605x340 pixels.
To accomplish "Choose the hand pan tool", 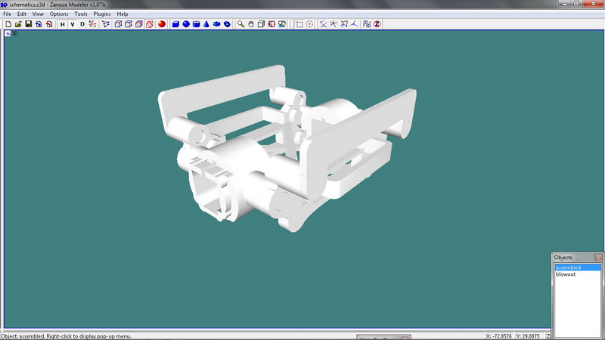I will click(251, 24).
